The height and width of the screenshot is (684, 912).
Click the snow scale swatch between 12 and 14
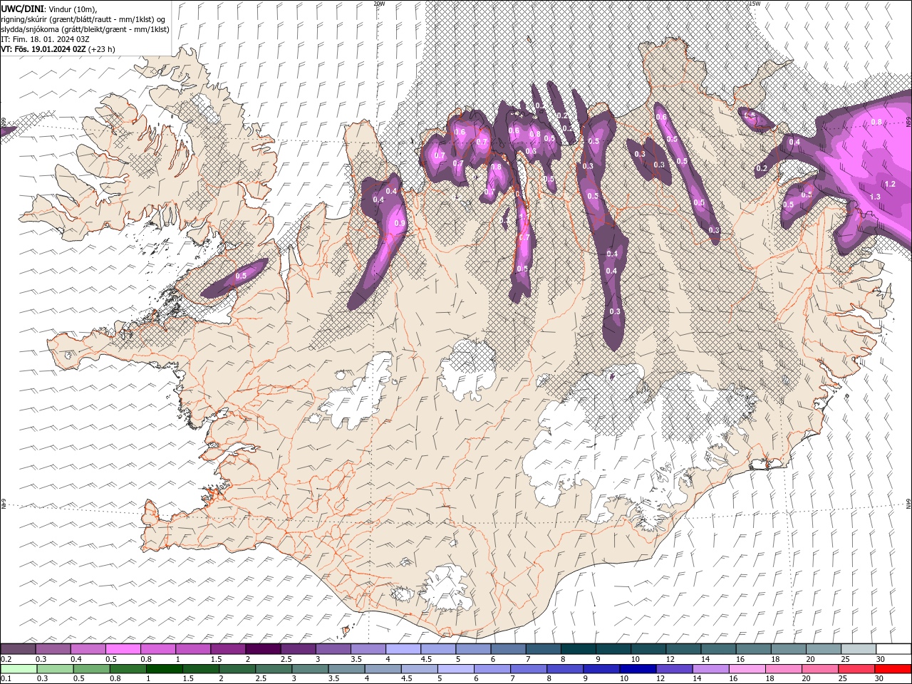point(683,649)
